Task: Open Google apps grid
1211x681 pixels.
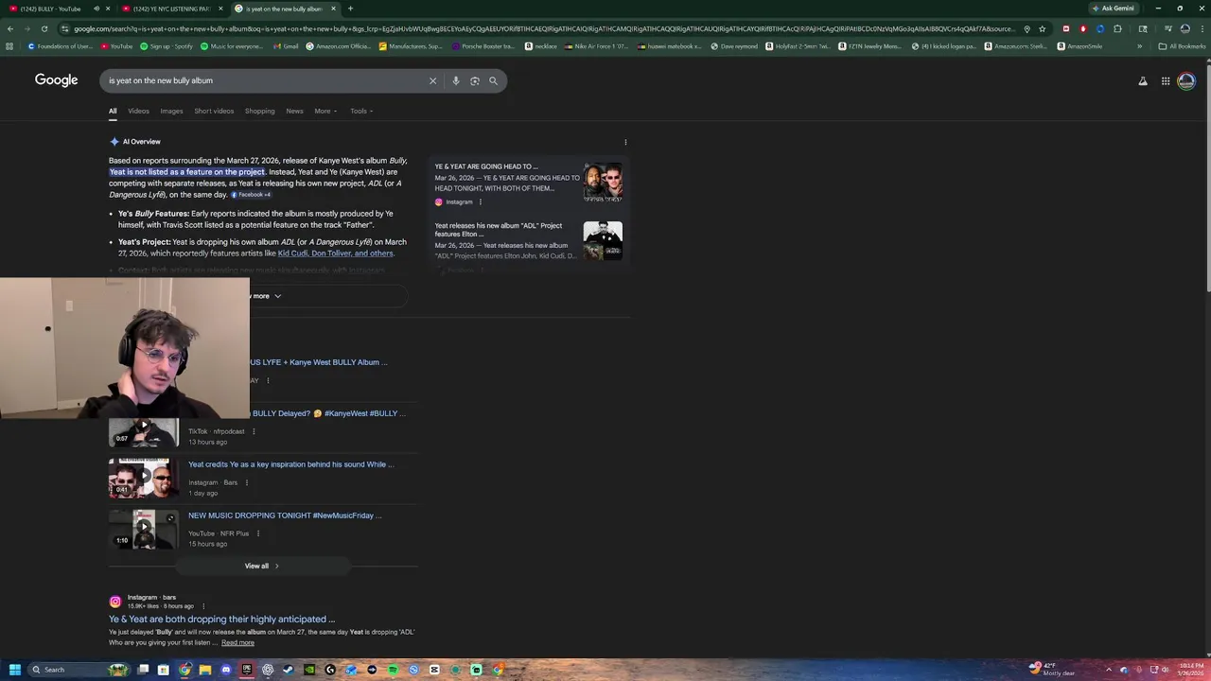Action: point(1166,81)
